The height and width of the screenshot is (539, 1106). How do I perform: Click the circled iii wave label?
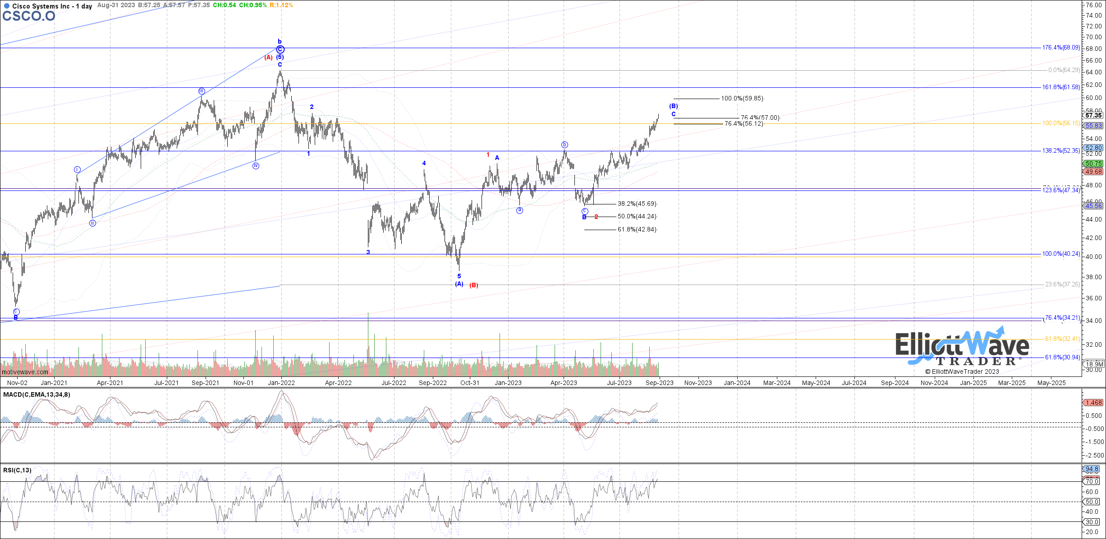202,91
